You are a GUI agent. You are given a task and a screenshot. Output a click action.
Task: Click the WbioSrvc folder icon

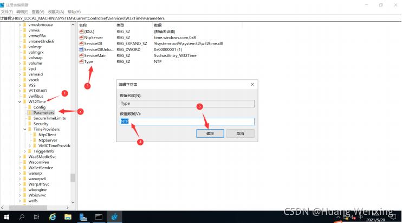24,195
